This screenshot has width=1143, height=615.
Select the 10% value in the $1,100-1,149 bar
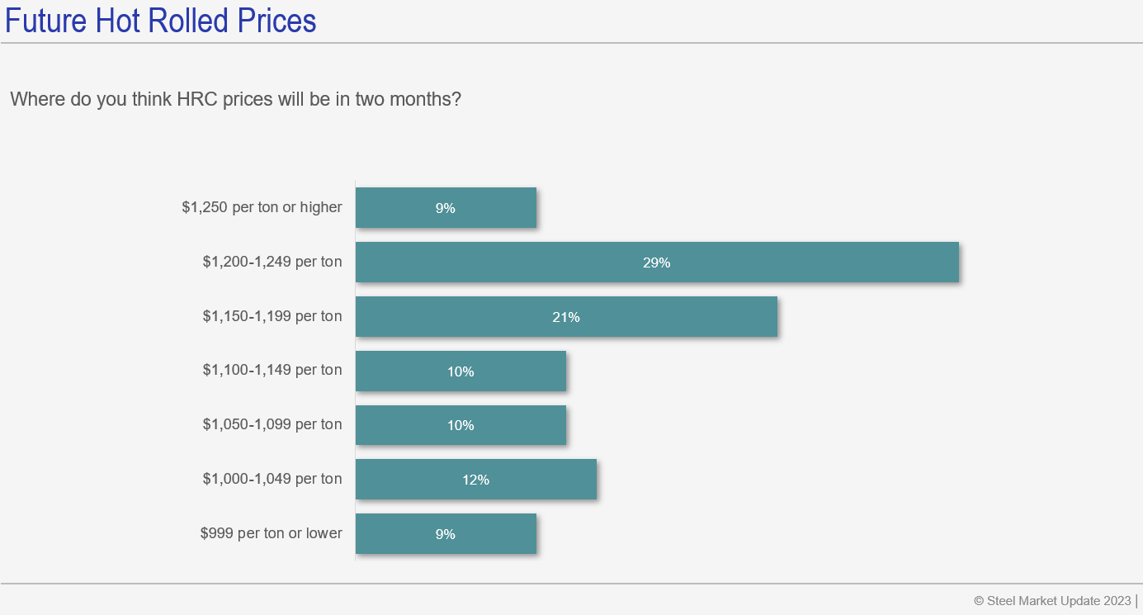(461, 371)
